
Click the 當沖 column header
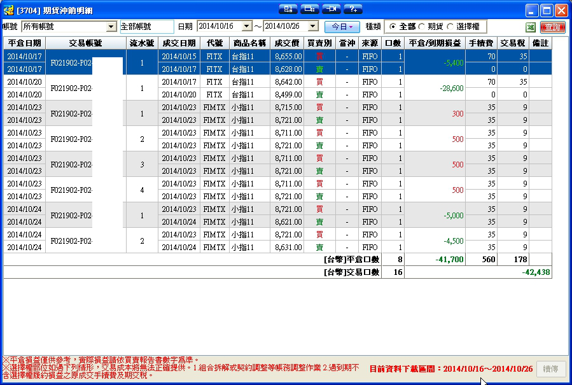coord(347,43)
